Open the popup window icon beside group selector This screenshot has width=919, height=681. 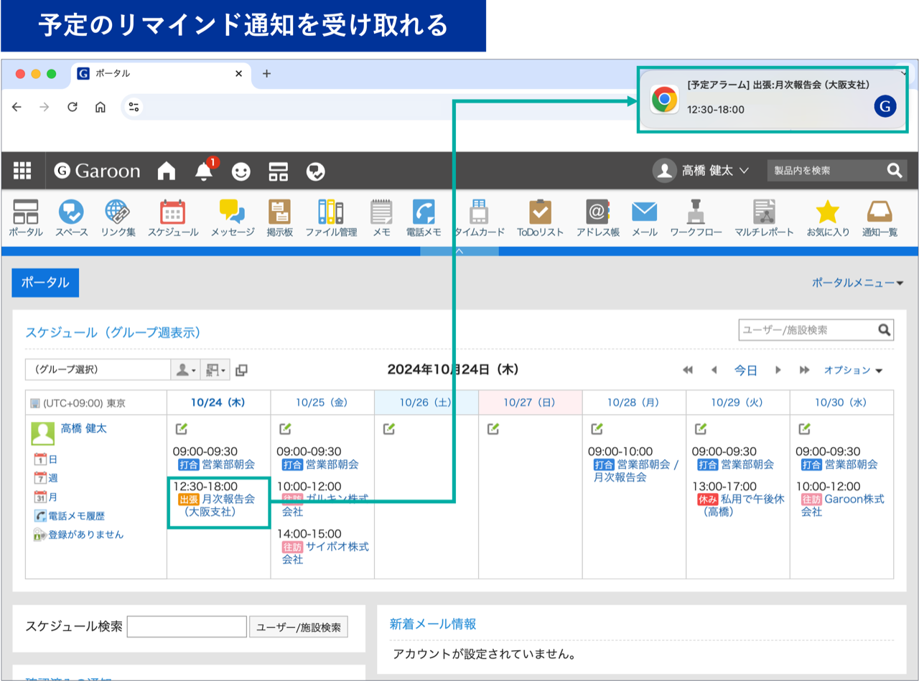[242, 370]
